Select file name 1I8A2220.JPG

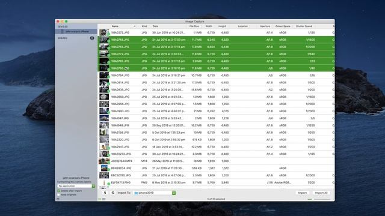pos(120,140)
